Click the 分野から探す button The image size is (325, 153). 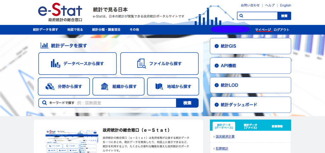pyautogui.click(x=64, y=87)
